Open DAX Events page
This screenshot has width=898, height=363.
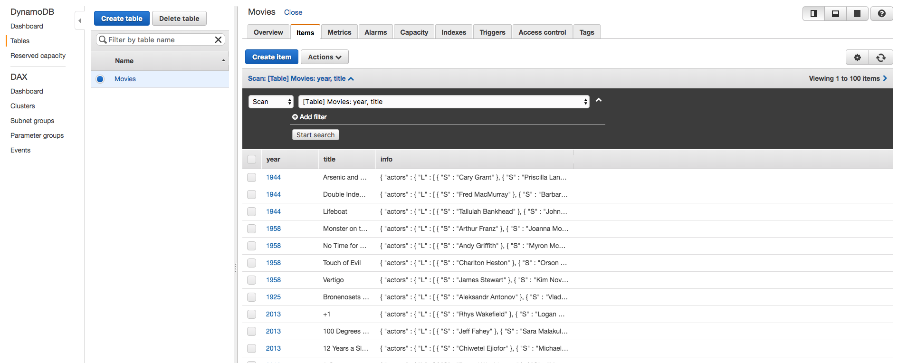click(x=20, y=150)
